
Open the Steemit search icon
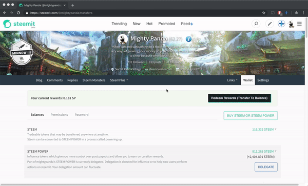[x=256, y=24]
